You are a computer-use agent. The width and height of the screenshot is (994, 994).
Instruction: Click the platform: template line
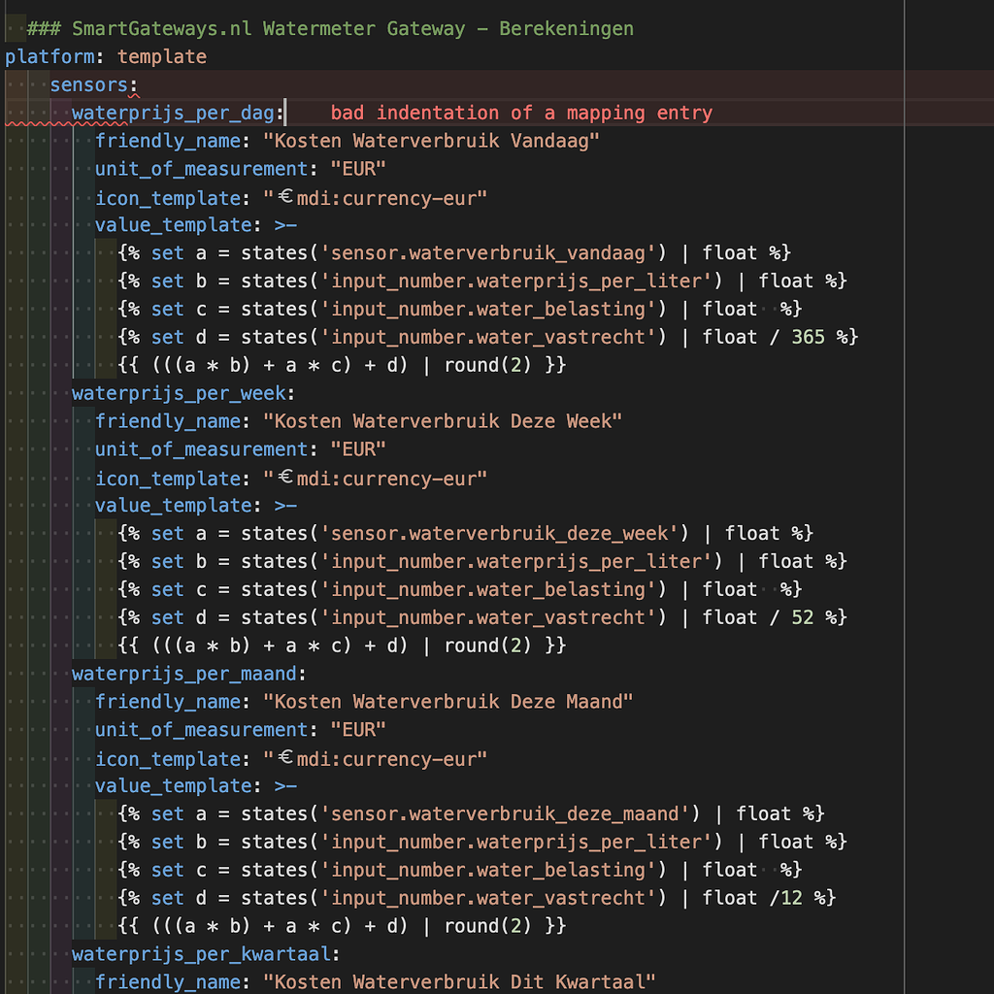point(105,57)
